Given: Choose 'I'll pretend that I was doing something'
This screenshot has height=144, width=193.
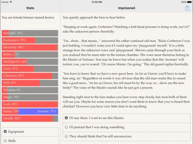Looking at the screenshot, I should 126,127.
